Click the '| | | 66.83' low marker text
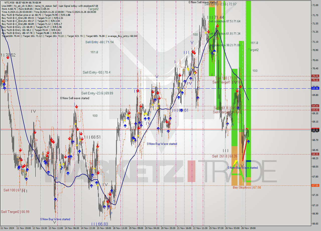 click(100, 224)
